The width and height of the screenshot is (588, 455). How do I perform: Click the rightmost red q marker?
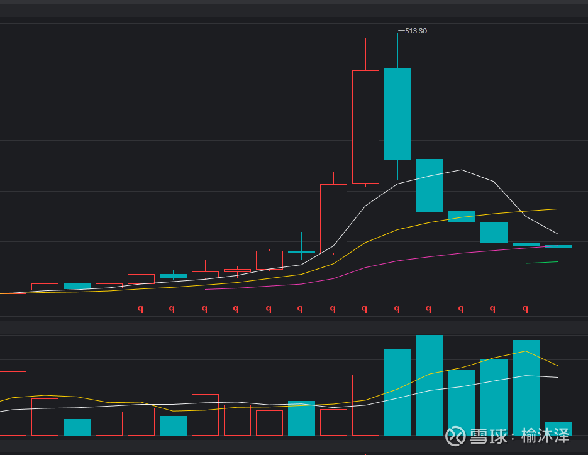coord(526,309)
